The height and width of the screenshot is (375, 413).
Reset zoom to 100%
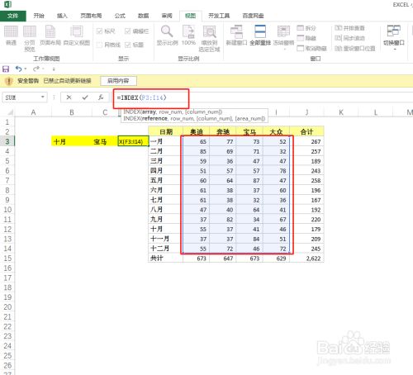tap(188, 36)
